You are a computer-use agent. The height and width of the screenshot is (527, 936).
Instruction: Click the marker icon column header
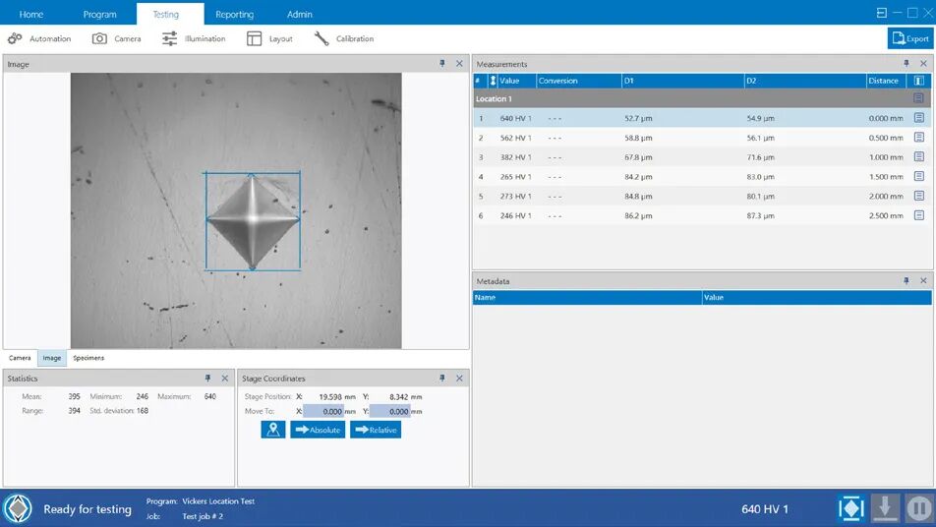493,81
